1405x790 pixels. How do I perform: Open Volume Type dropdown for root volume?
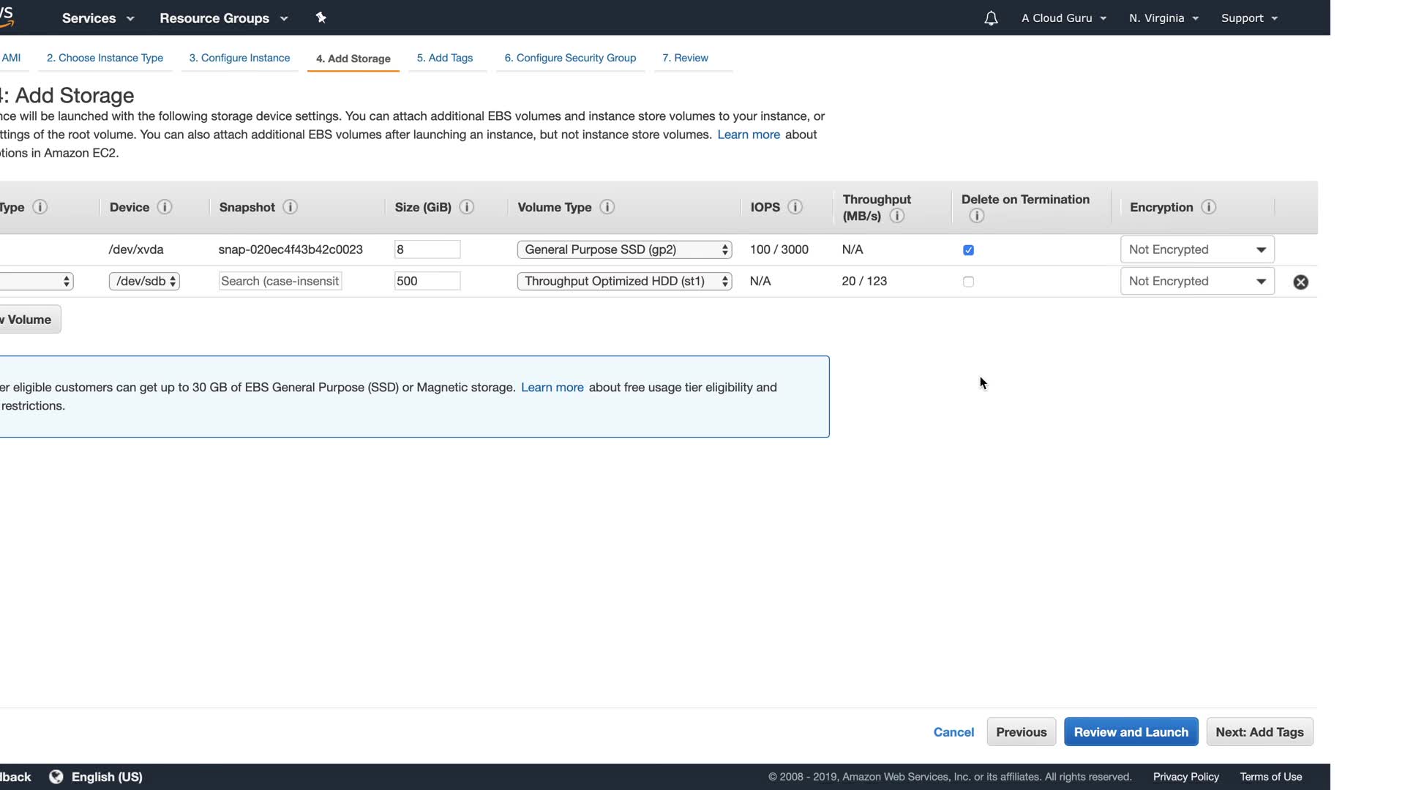[624, 249]
